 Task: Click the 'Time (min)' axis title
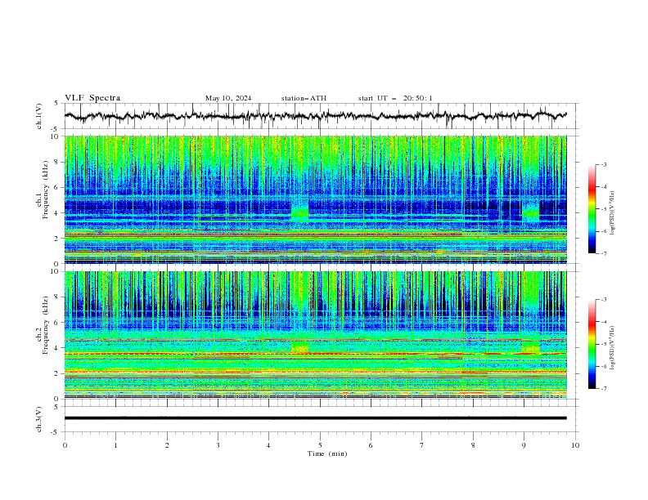(x=327, y=453)
